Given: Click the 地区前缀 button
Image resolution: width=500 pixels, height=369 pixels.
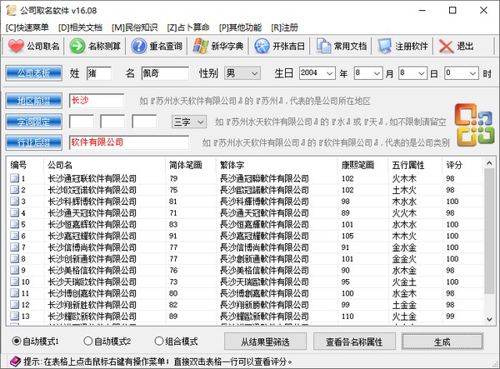Looking at the screenshot, I should 34,101.
